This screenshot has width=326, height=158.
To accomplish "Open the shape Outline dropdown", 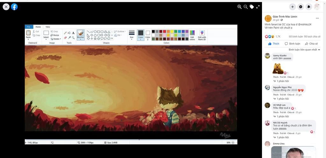I will (120, 32).
